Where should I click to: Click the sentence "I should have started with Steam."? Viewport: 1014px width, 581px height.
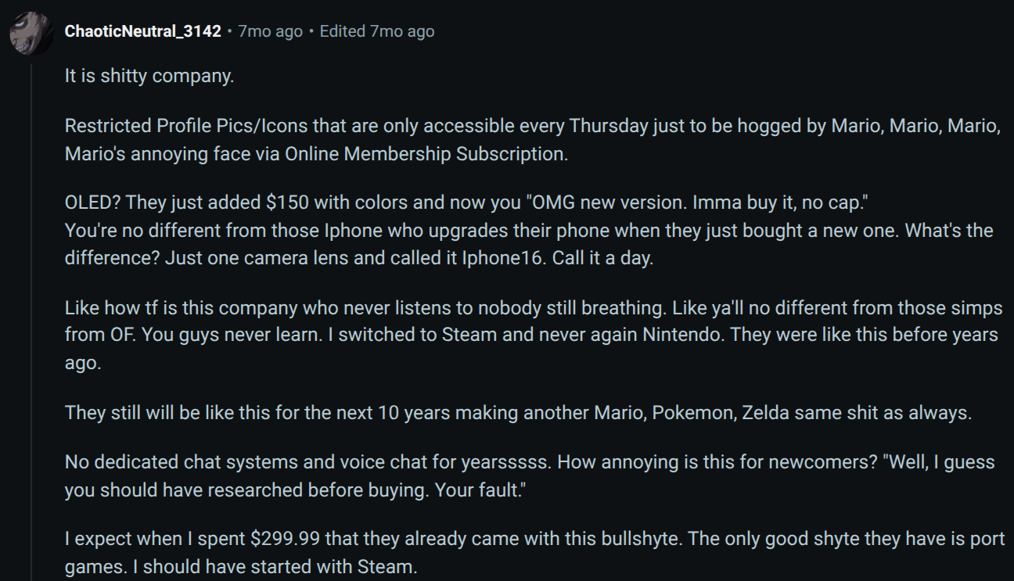click(280, 566)
